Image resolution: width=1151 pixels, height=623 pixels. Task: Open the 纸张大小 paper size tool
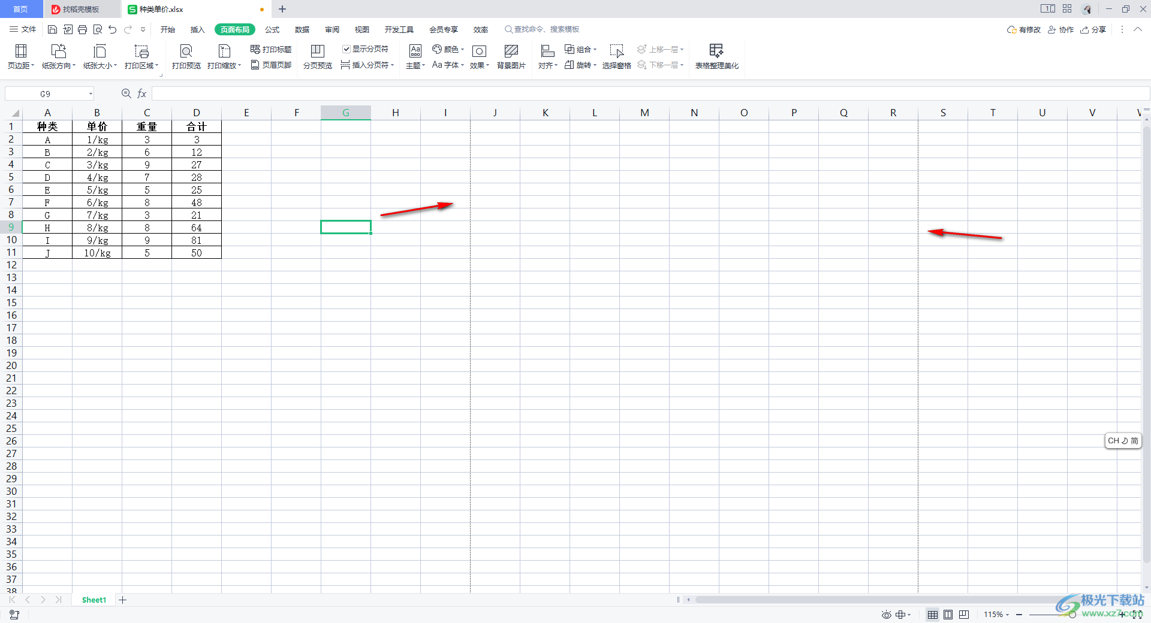[x=100, y=57]
